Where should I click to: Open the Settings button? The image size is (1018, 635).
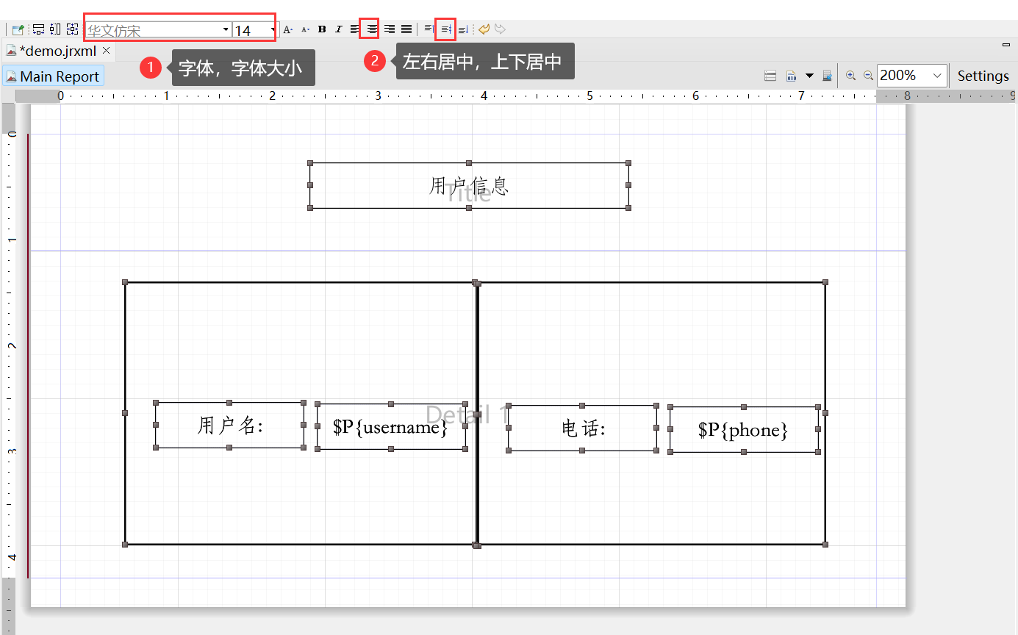point(983,75)
